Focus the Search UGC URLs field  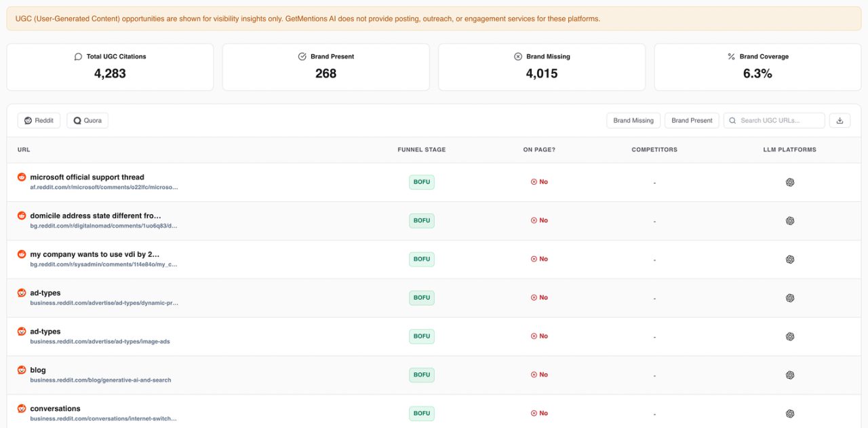pyautogui.click(x=774, y=121)
